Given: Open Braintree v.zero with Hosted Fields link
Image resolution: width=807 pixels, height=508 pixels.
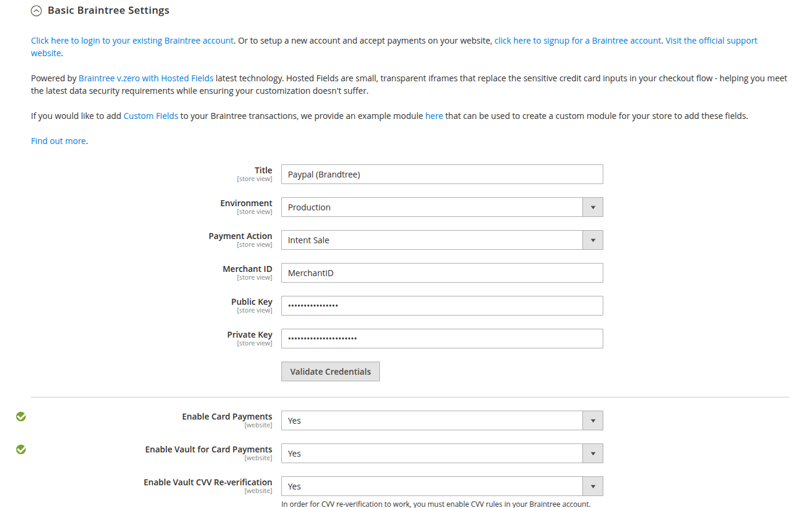Looking at the screenshot, I should (146, 78).
